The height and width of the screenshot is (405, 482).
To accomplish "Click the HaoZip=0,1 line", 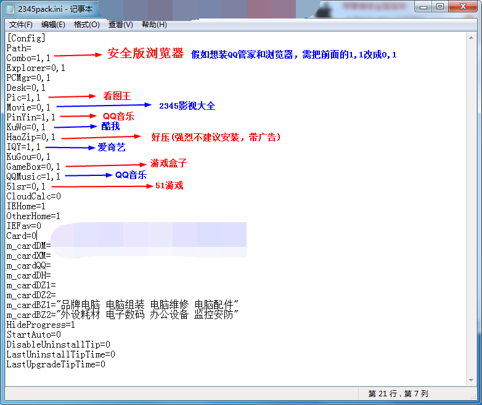I will (x=31, y=136).
